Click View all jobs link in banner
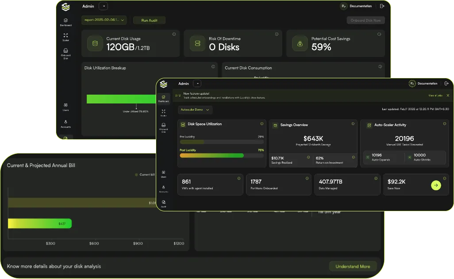This screenshot has width=454, height=279. pos(435,96)
